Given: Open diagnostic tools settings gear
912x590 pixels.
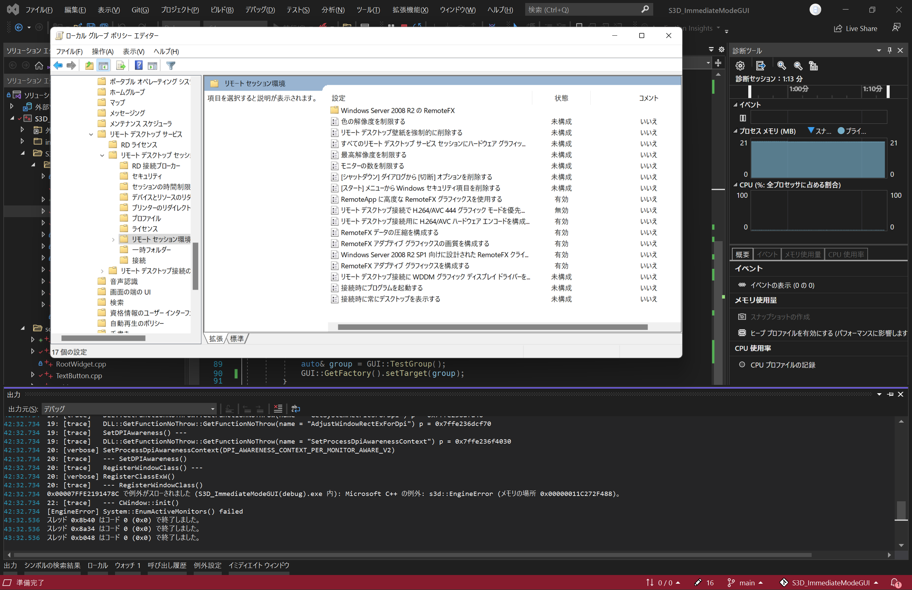Looking at the screenshot, I should click(740, 65).
